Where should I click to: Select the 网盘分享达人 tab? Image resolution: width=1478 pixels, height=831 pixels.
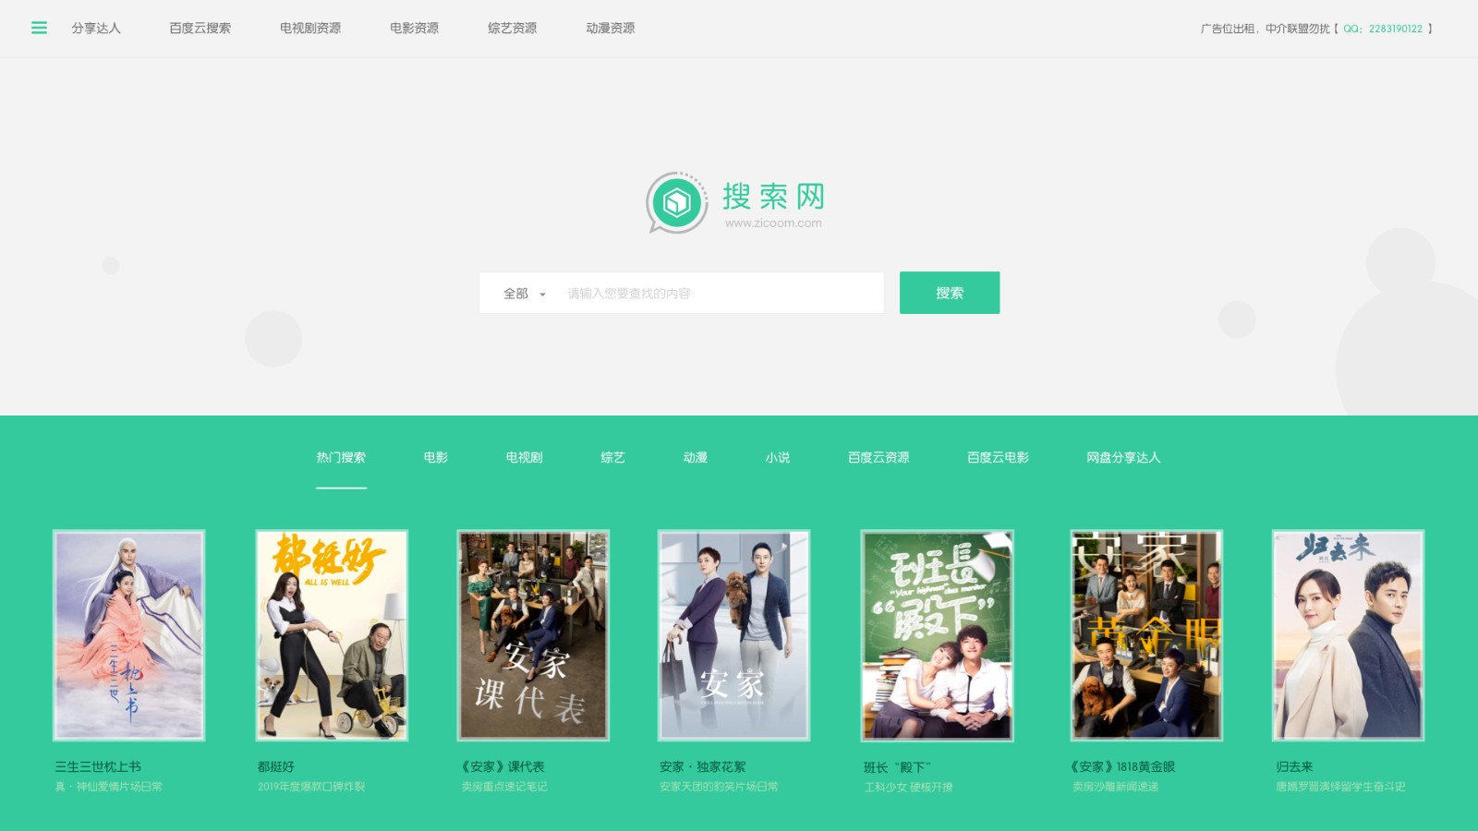1123,457
